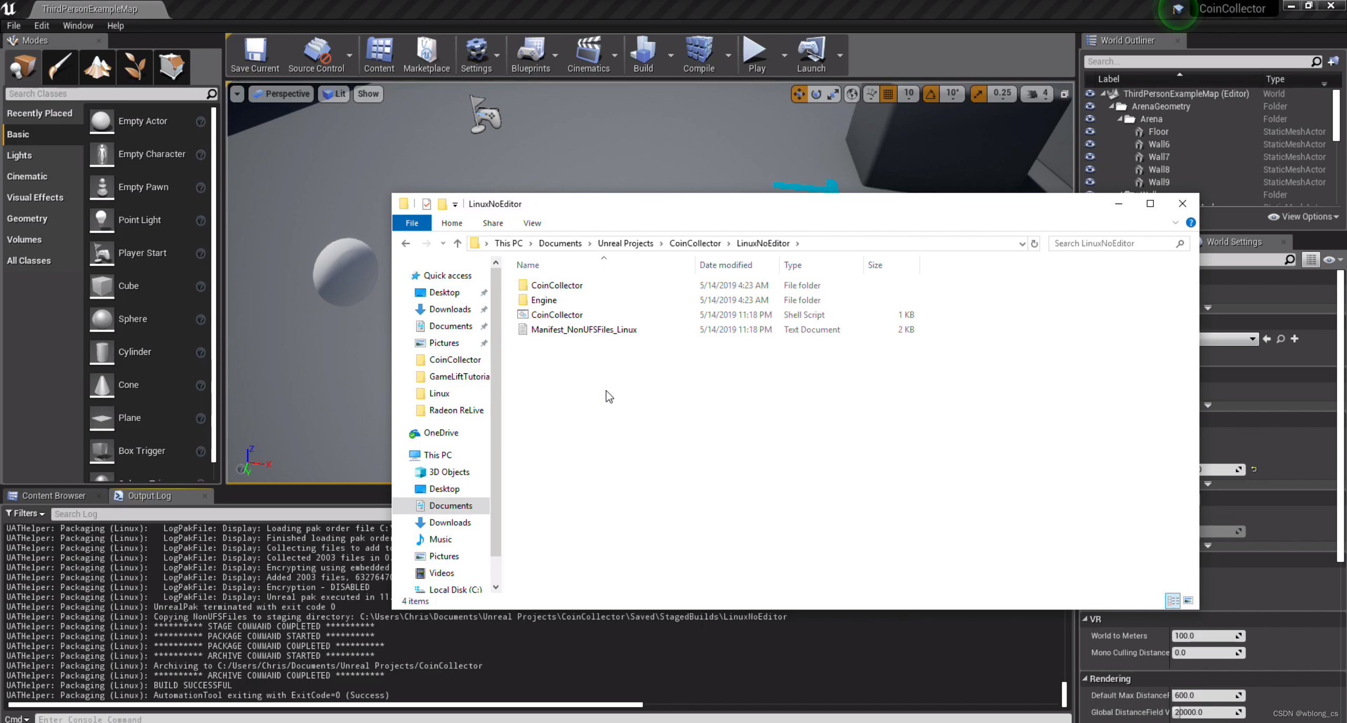Viewport: 1347px width, 723px height.
Task: Toggle visibility of Floor actor
Action: (1090, 131)
